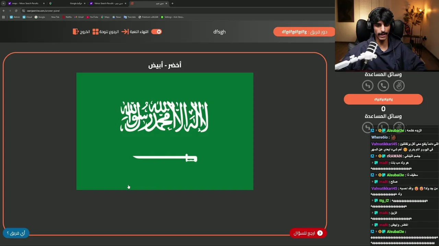Click the الرجوع للوحة board grid icon

click(x=96, y=32)
